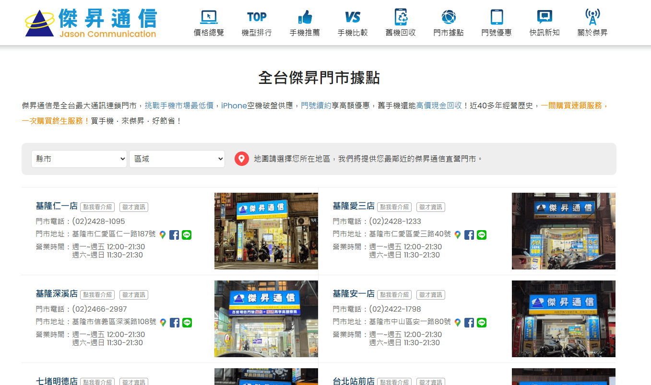651x385 pixels.
Task: Select 門號優惠 from the navigation bar
Action: 496,16
